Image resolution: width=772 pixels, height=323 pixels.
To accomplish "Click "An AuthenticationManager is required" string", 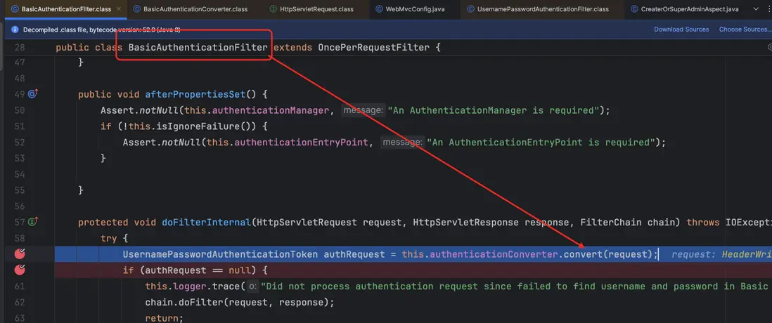I will (494, 110).
